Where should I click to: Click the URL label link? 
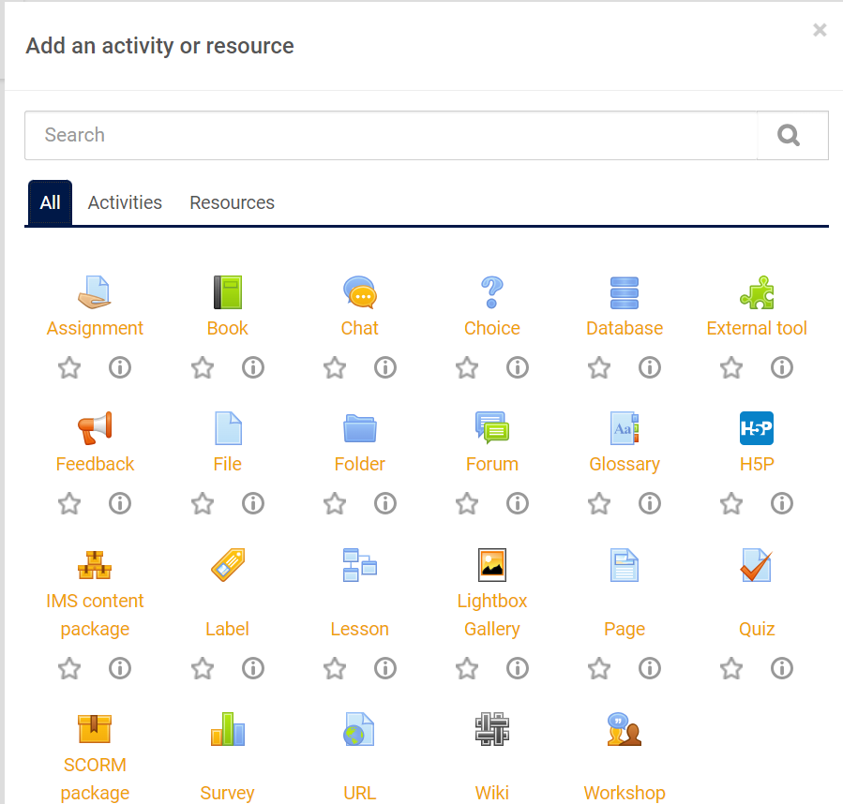click(x=360, y=793)
